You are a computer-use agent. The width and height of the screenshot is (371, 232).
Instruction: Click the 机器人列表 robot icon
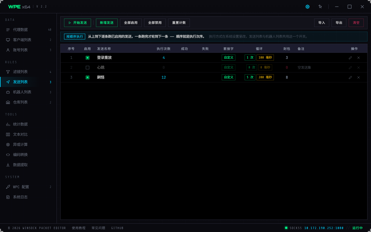(x=8, y=92)
